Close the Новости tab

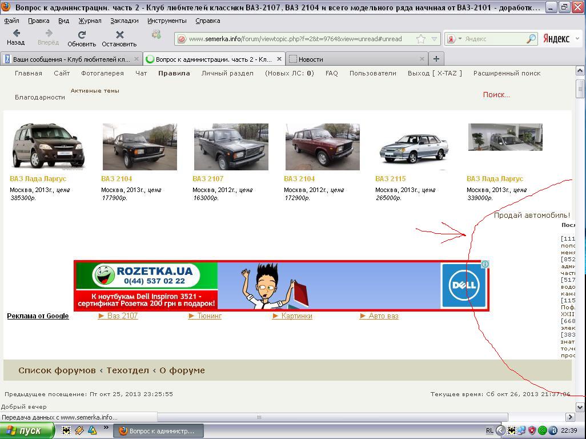pyautogui.click(x=422, y=59)
